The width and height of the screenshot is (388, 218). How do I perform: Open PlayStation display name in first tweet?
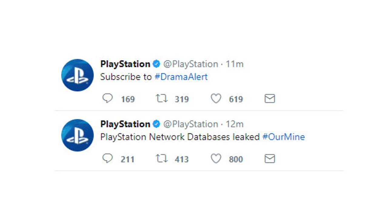click(x=125, y=64)
